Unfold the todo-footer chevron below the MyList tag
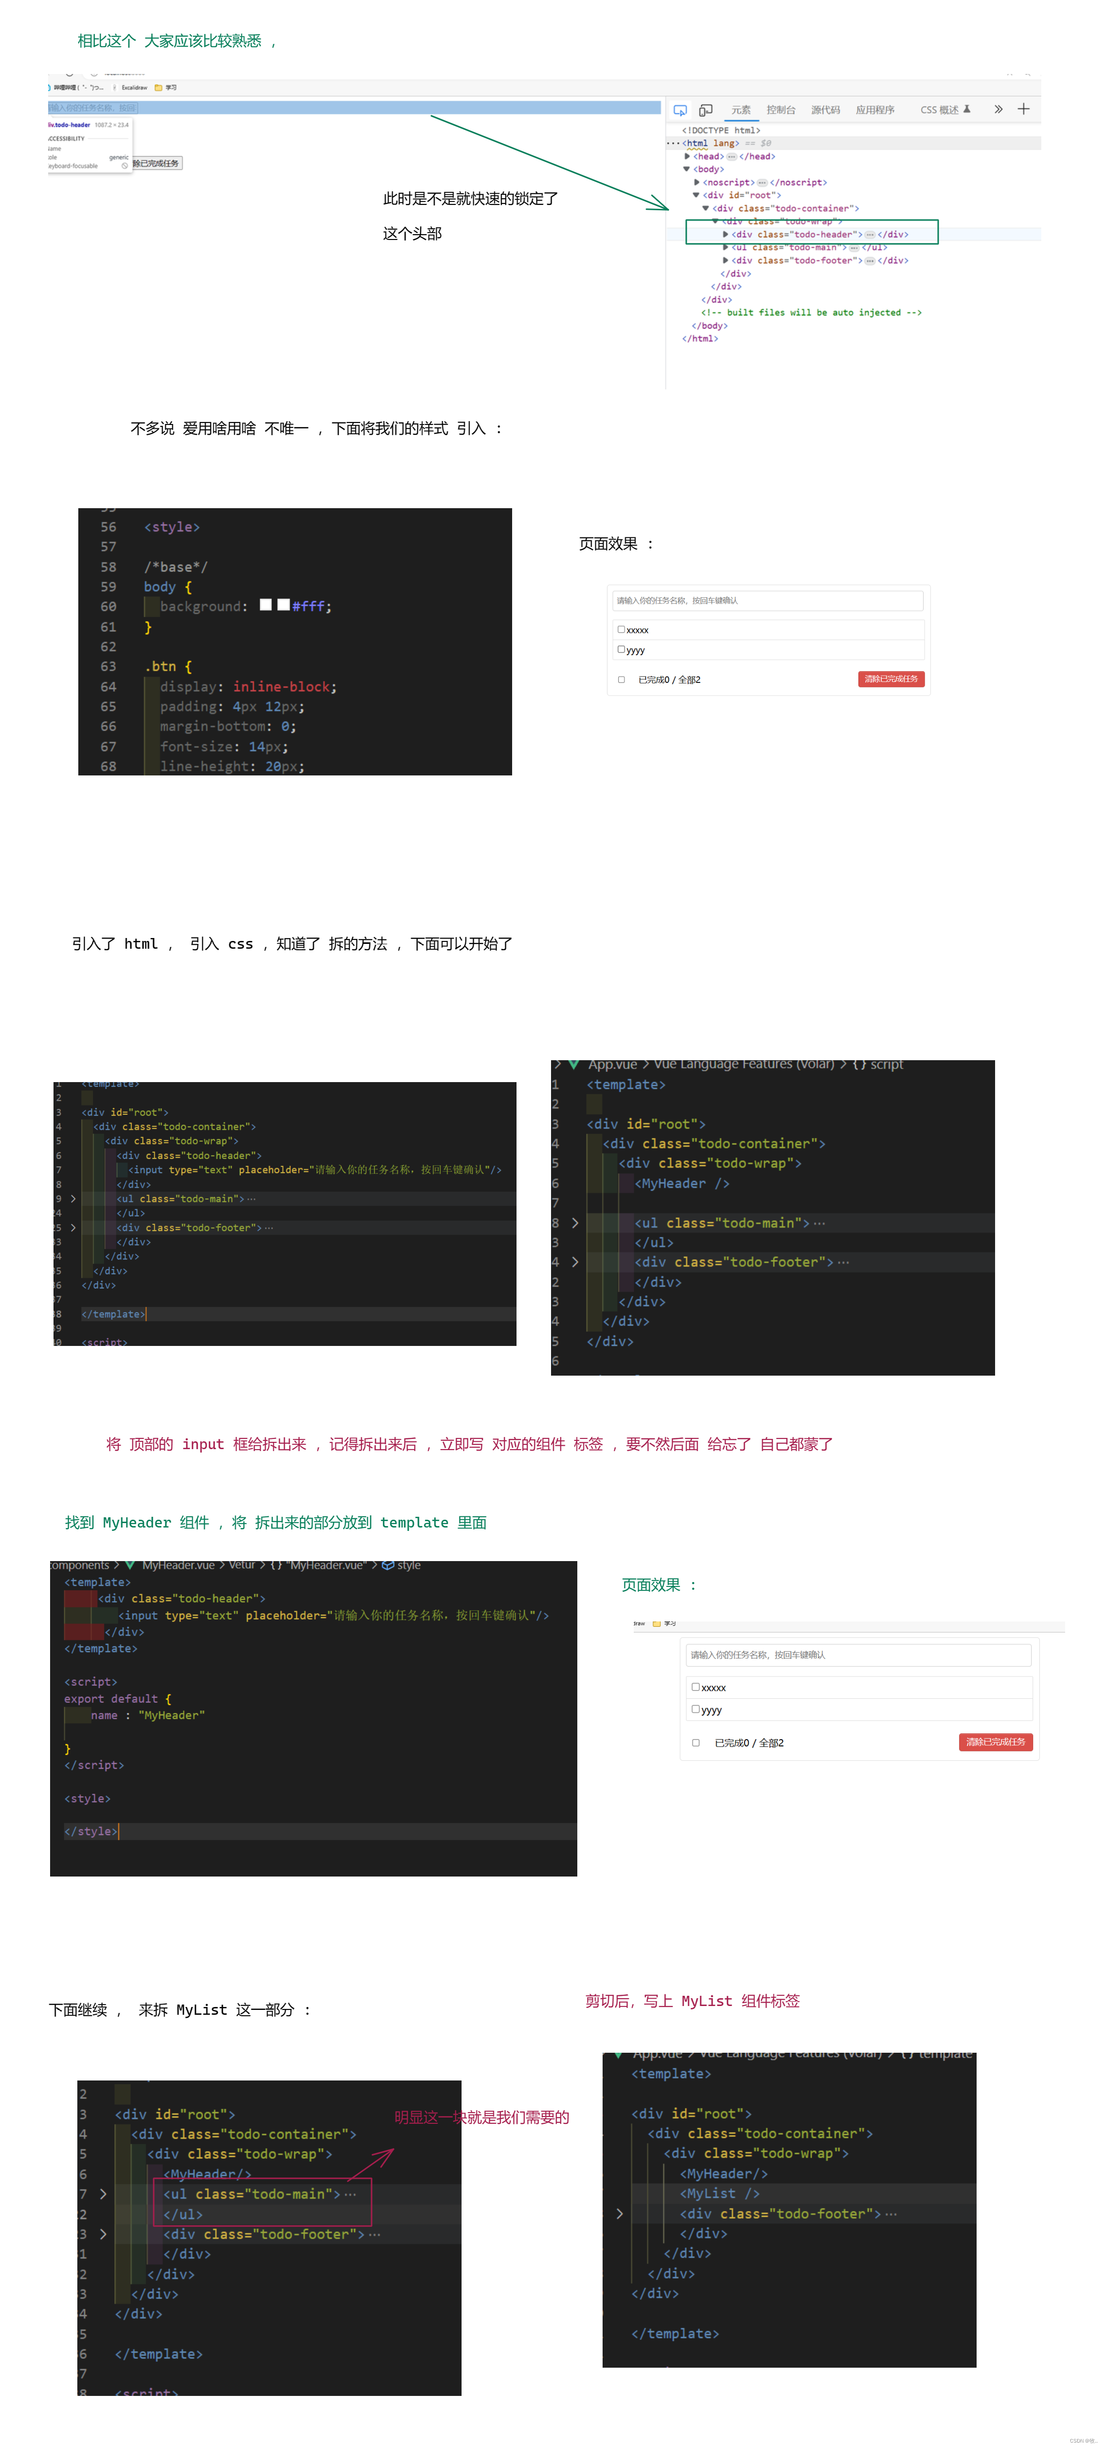This screenshot has width=1105, height=2448. pyautogui.click(x=620, y=2214)
